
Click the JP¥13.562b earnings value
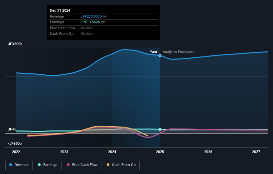pyautogui.click(x=90, y=22)
